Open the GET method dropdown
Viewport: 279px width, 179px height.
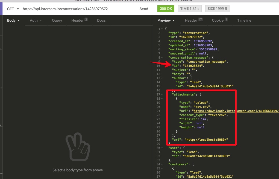[13, 9]
